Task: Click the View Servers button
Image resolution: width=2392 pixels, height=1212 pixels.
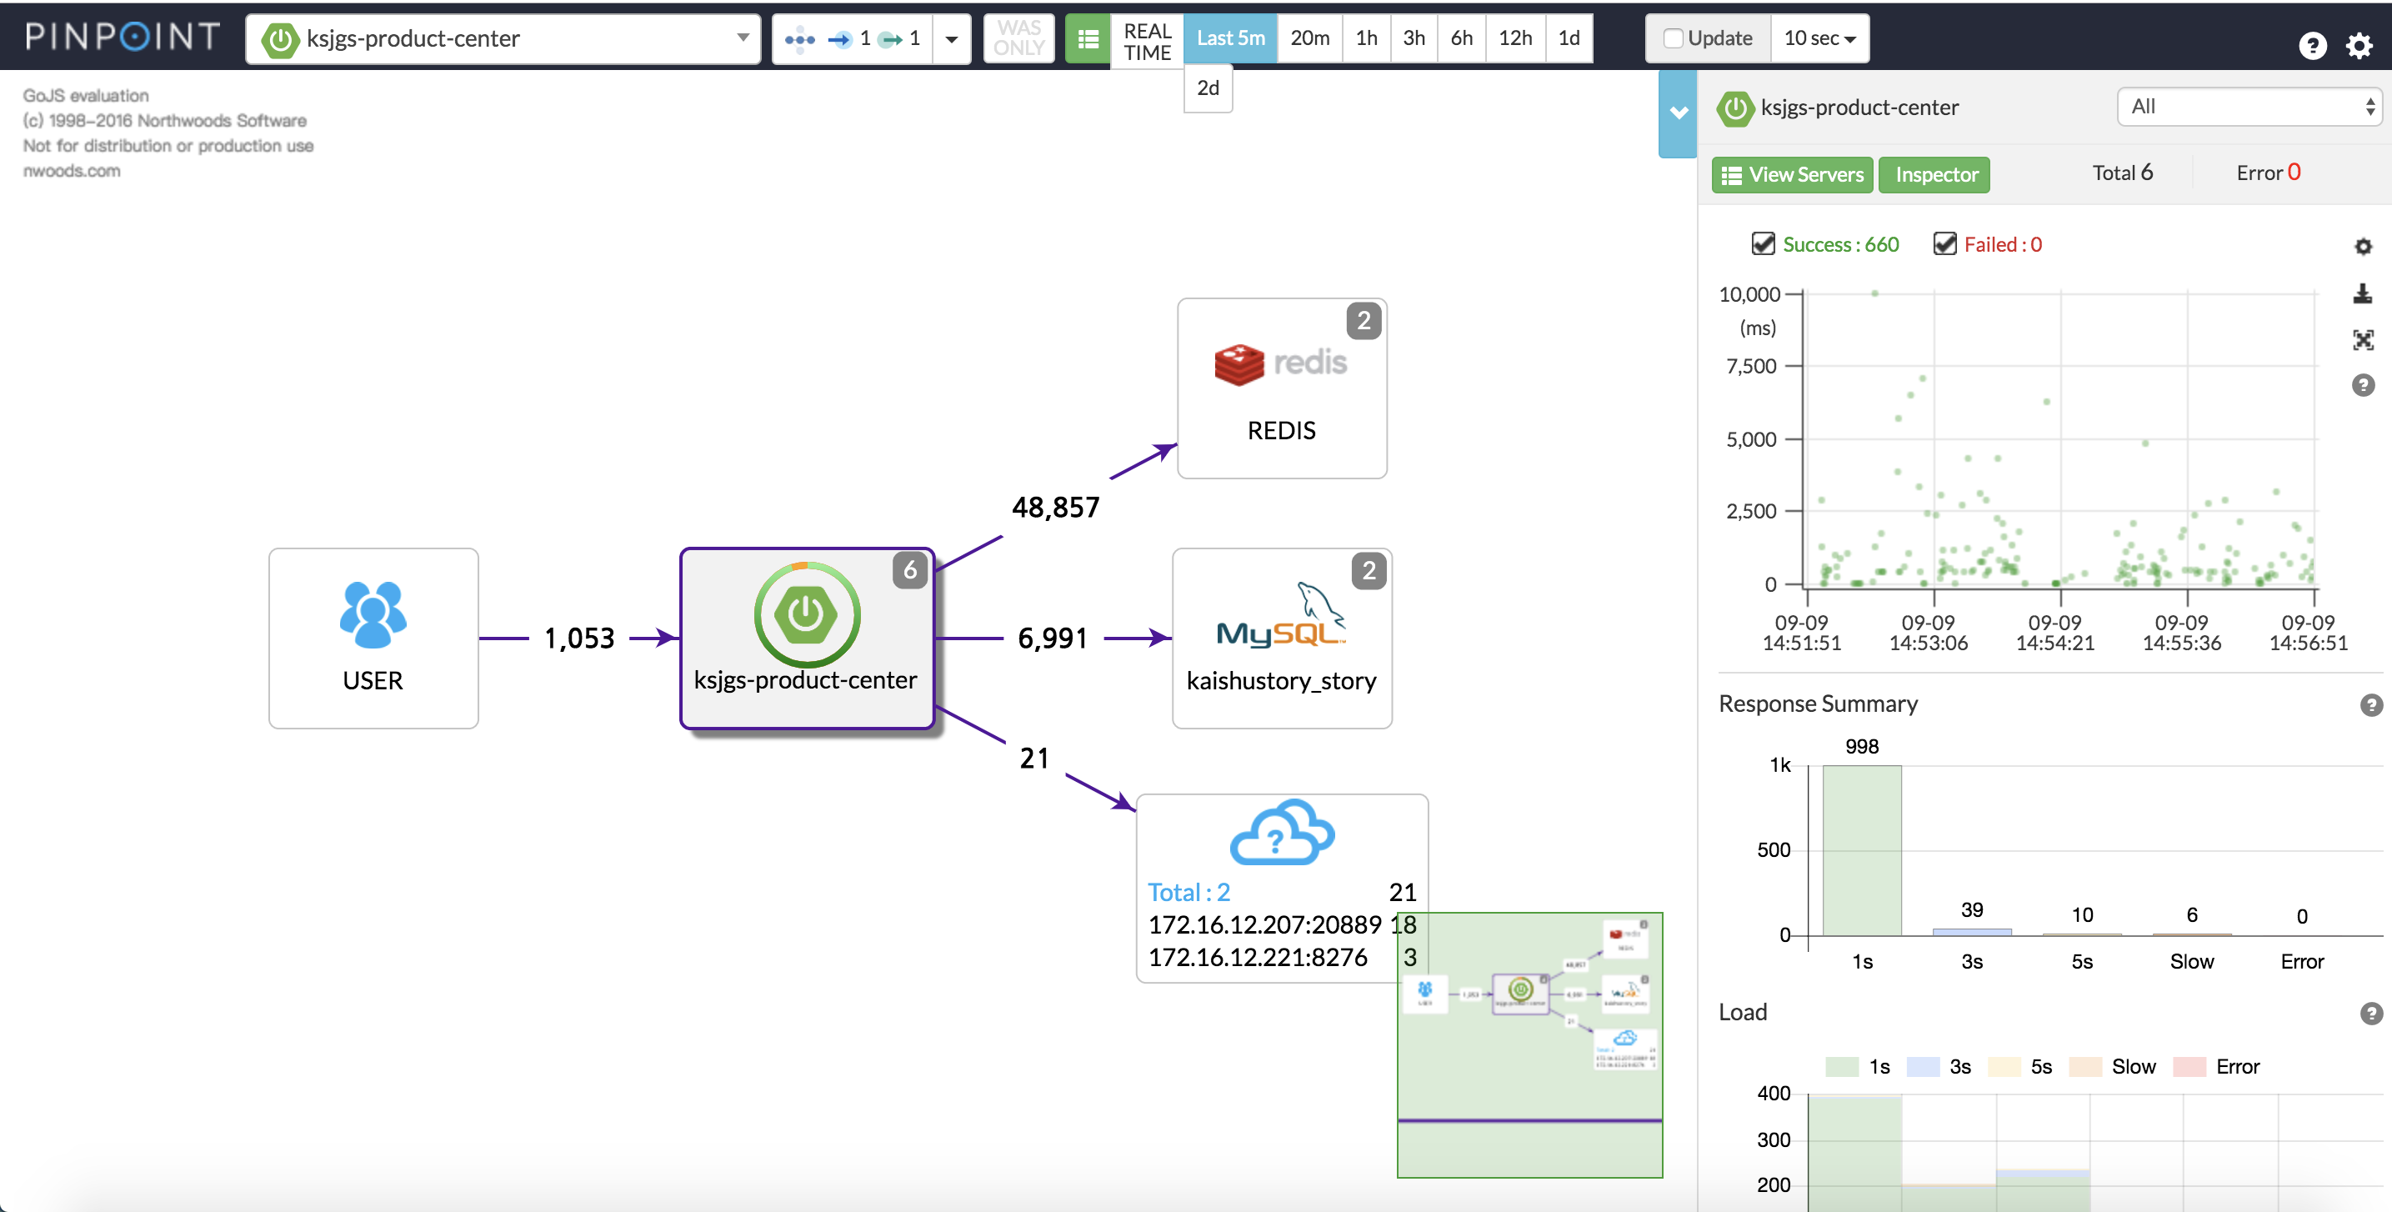Action: (1792, 174)
